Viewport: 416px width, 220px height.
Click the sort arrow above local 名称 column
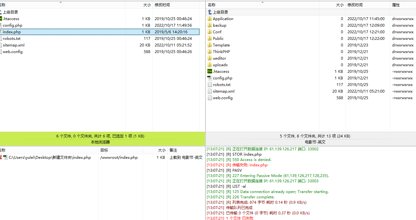[x=61, y=2]
